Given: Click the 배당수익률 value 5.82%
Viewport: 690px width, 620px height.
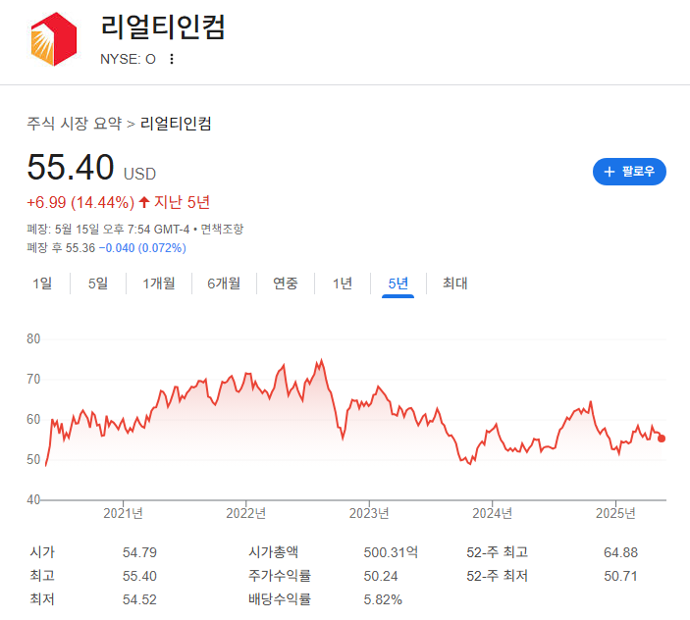Looking at the screenshot, I should [x=383, y=599].
